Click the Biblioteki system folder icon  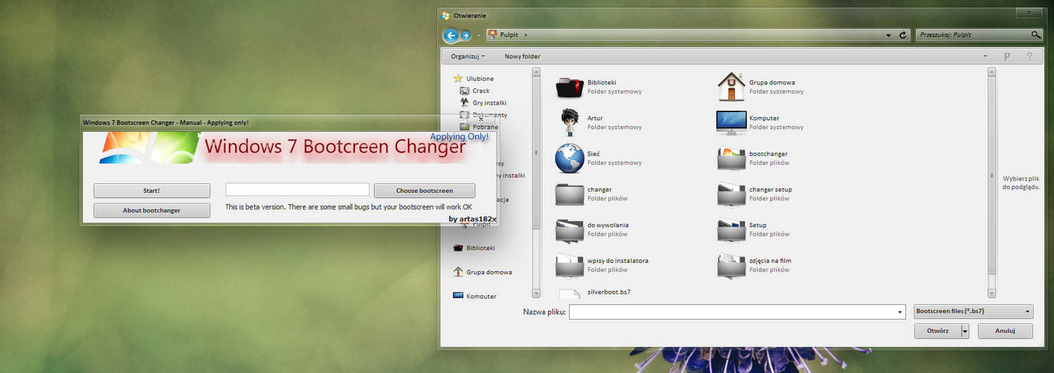(x=569, y=87)
